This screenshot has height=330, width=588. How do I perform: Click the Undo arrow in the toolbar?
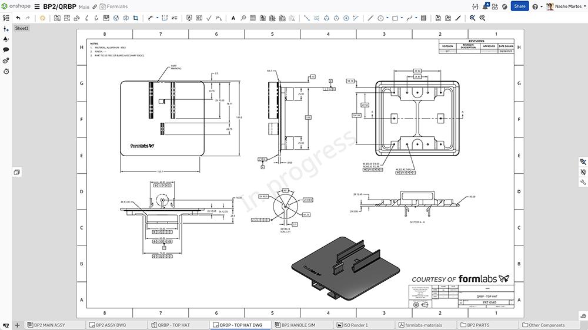coord(18,18)
